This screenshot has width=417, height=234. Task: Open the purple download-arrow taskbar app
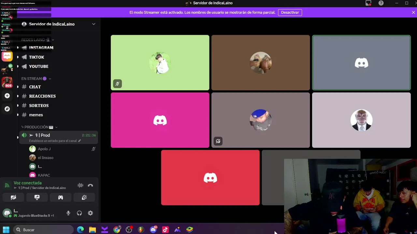(105, 230)
